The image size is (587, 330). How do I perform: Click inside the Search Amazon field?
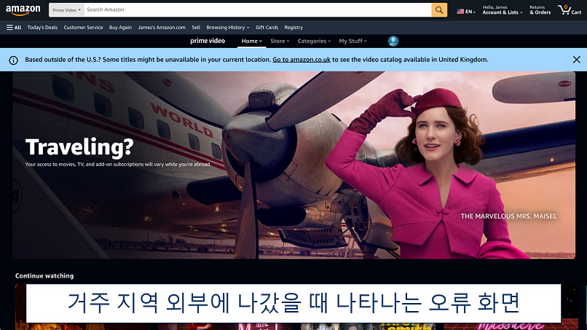click(x=255, y=10)
